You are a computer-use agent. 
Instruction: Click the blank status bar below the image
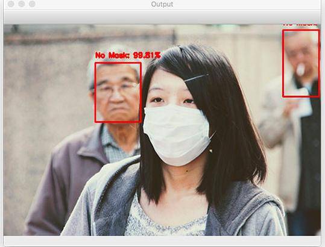click(x=162, y=240)
